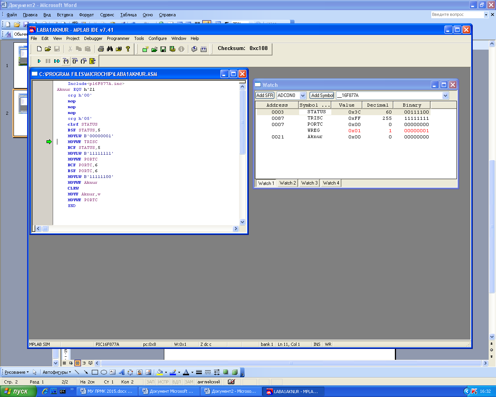Select the Rectangle drawing tool in Word
The height and width of the screenshot is (397, 496).
[95, 372]
